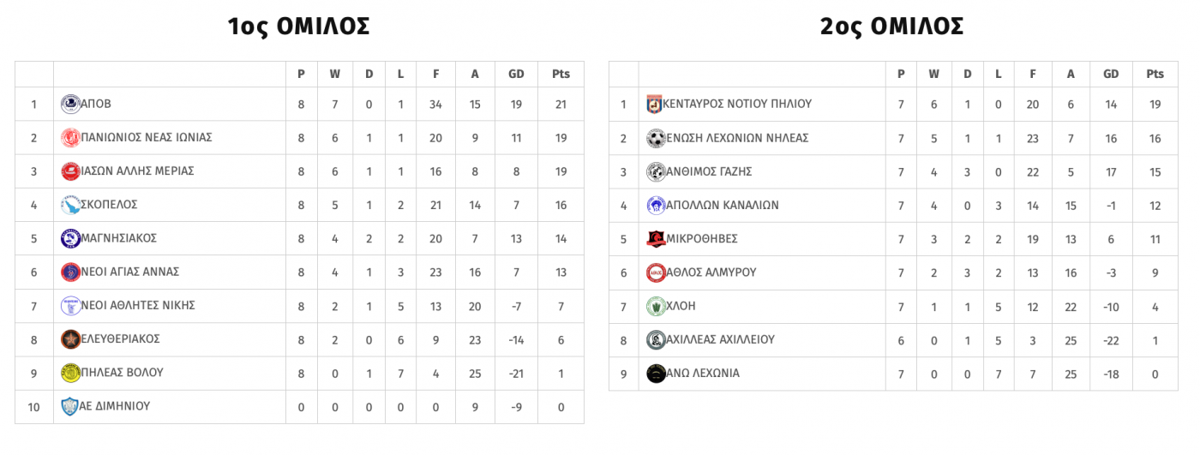Click the 2ος ΟΜΙΛΟΣ heading

point(891,27)
